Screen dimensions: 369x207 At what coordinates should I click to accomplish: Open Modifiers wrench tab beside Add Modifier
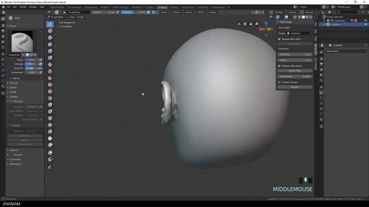coord(321,93)
